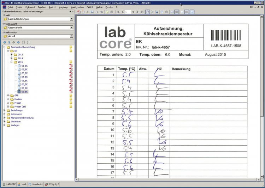Click the page number input field
Screen dimensions: 265x188
coord(128,12)
